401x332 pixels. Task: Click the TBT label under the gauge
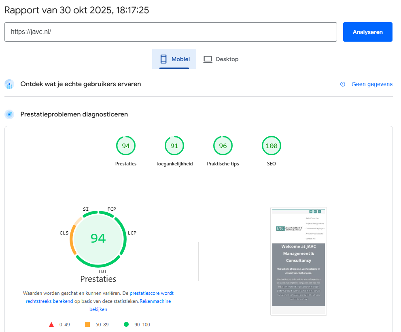click(x=102, y=271)
